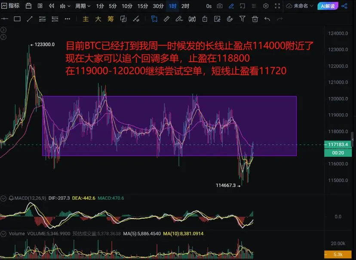Screen dimensions: 356x260
Task: Select the horizontal line drawing tool
Action: point(5,19)
